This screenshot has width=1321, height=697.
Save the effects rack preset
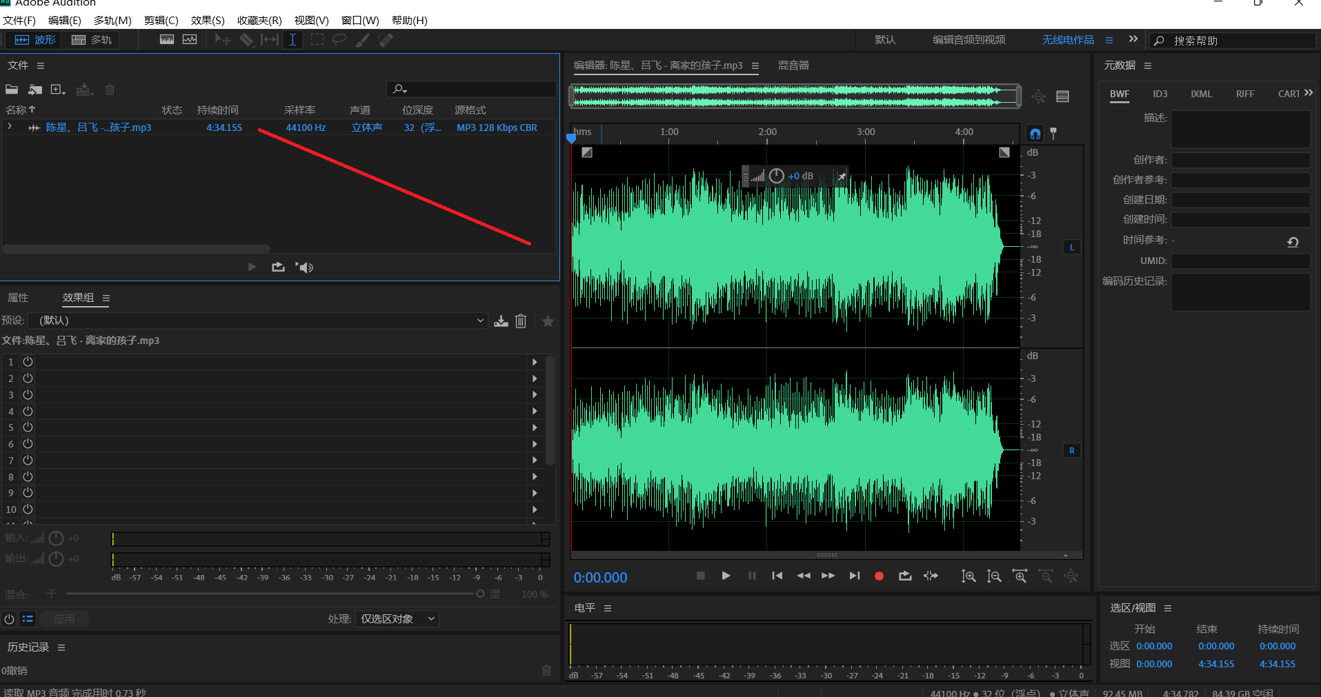501,321
